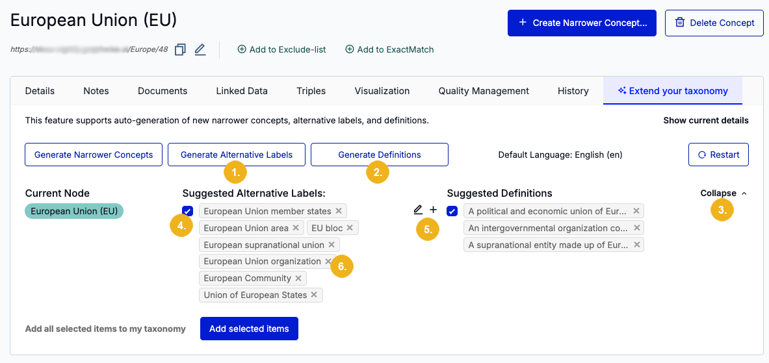Edit the concept URI with the pencil icon

[x=200, y=49]
